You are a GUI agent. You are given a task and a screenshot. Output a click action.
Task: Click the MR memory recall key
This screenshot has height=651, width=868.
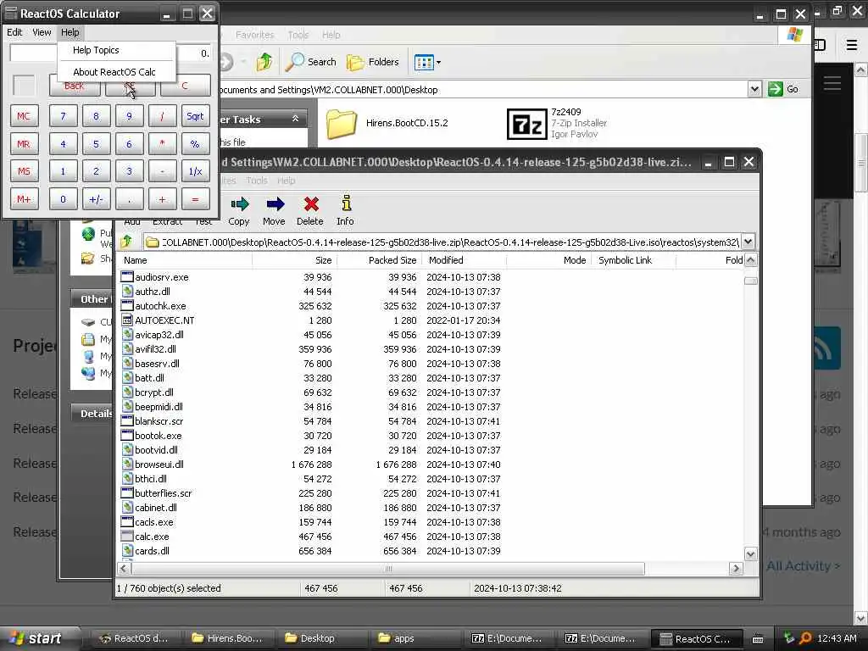click(x=24, y=144)
